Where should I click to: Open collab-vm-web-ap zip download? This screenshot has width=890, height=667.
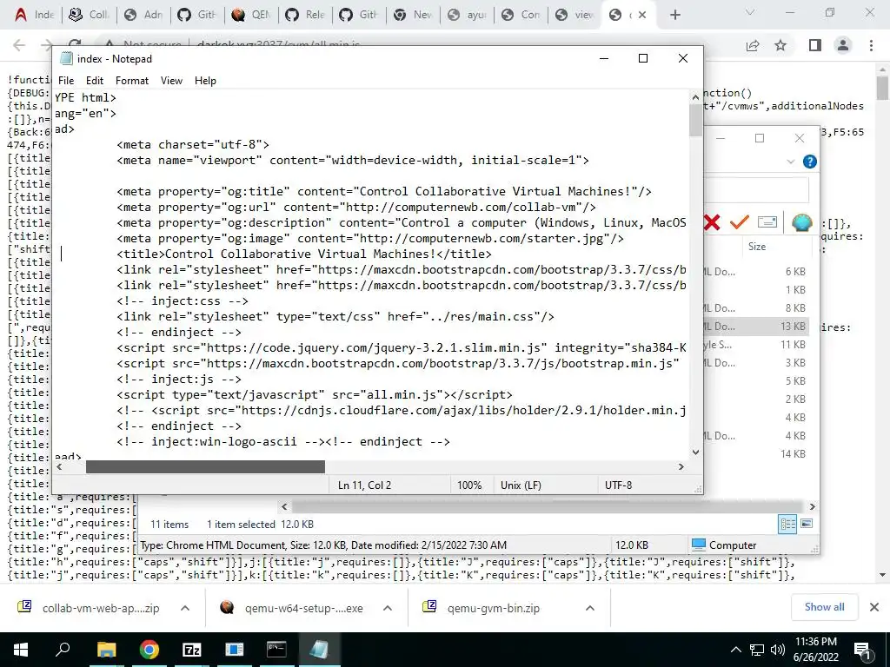100,608
